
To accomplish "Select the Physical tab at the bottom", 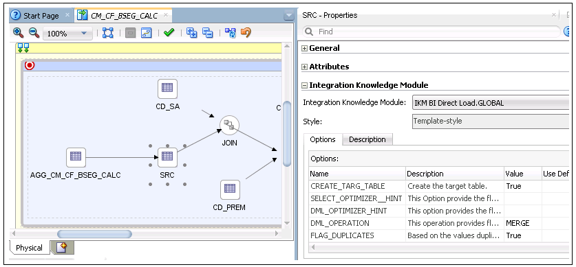I will 30,248.
